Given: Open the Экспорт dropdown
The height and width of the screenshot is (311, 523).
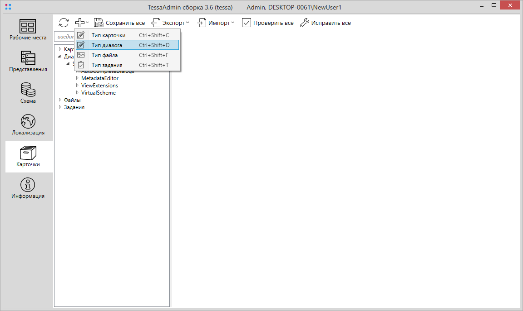Looking at the screenshot, I should point(170,23).
